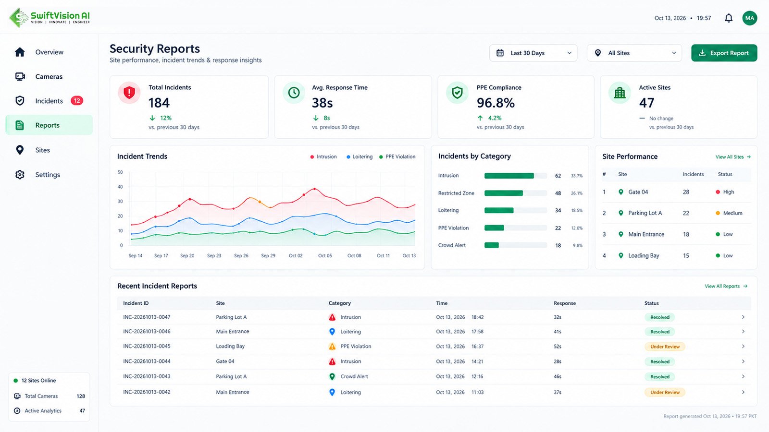Click the Export Report button
Image resolution: width=769 pixels, height=432 pixels.
[724, 53]
